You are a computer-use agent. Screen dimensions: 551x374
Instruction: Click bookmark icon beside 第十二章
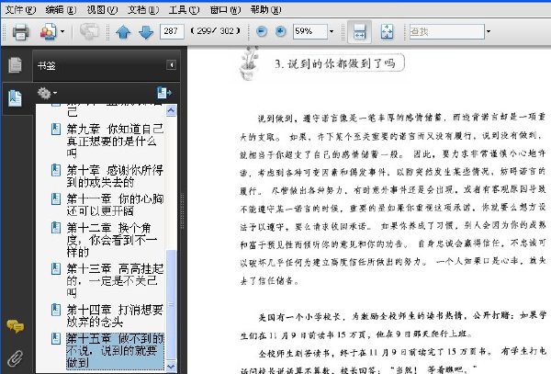(56, 227)
